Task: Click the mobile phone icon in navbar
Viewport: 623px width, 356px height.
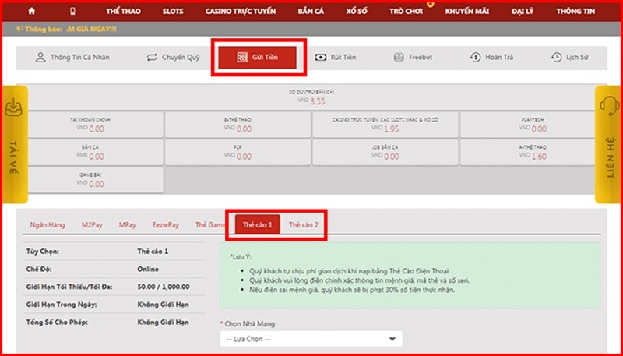Action: [73, 12]
